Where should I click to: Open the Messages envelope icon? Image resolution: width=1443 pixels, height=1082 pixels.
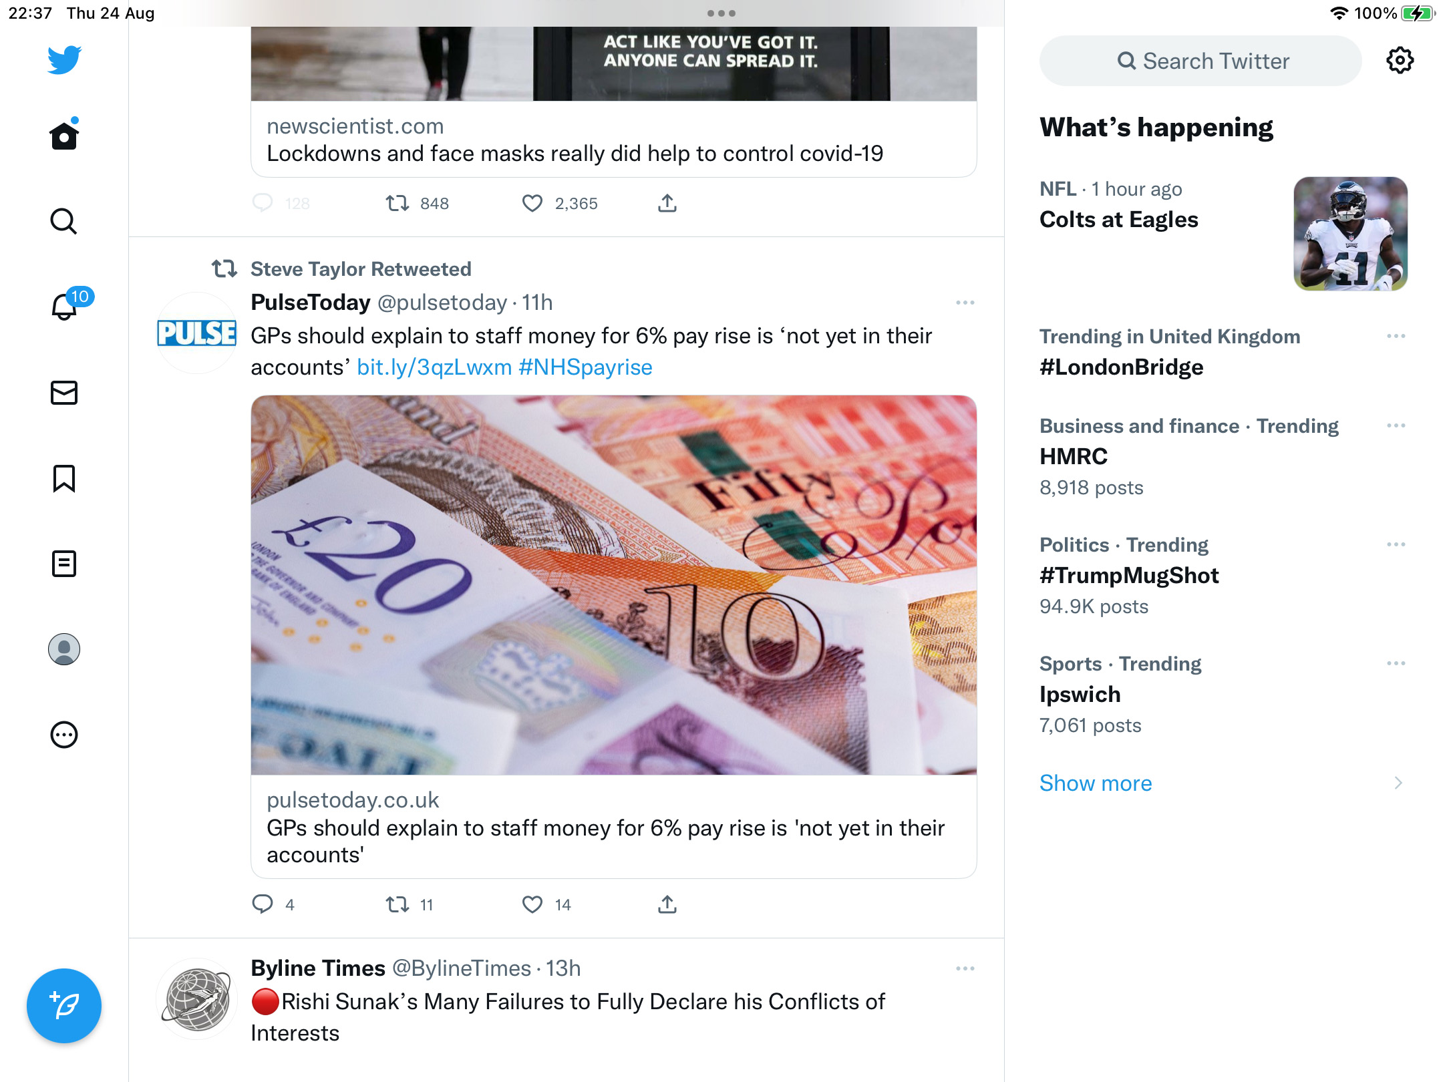(x=64, y=393)
